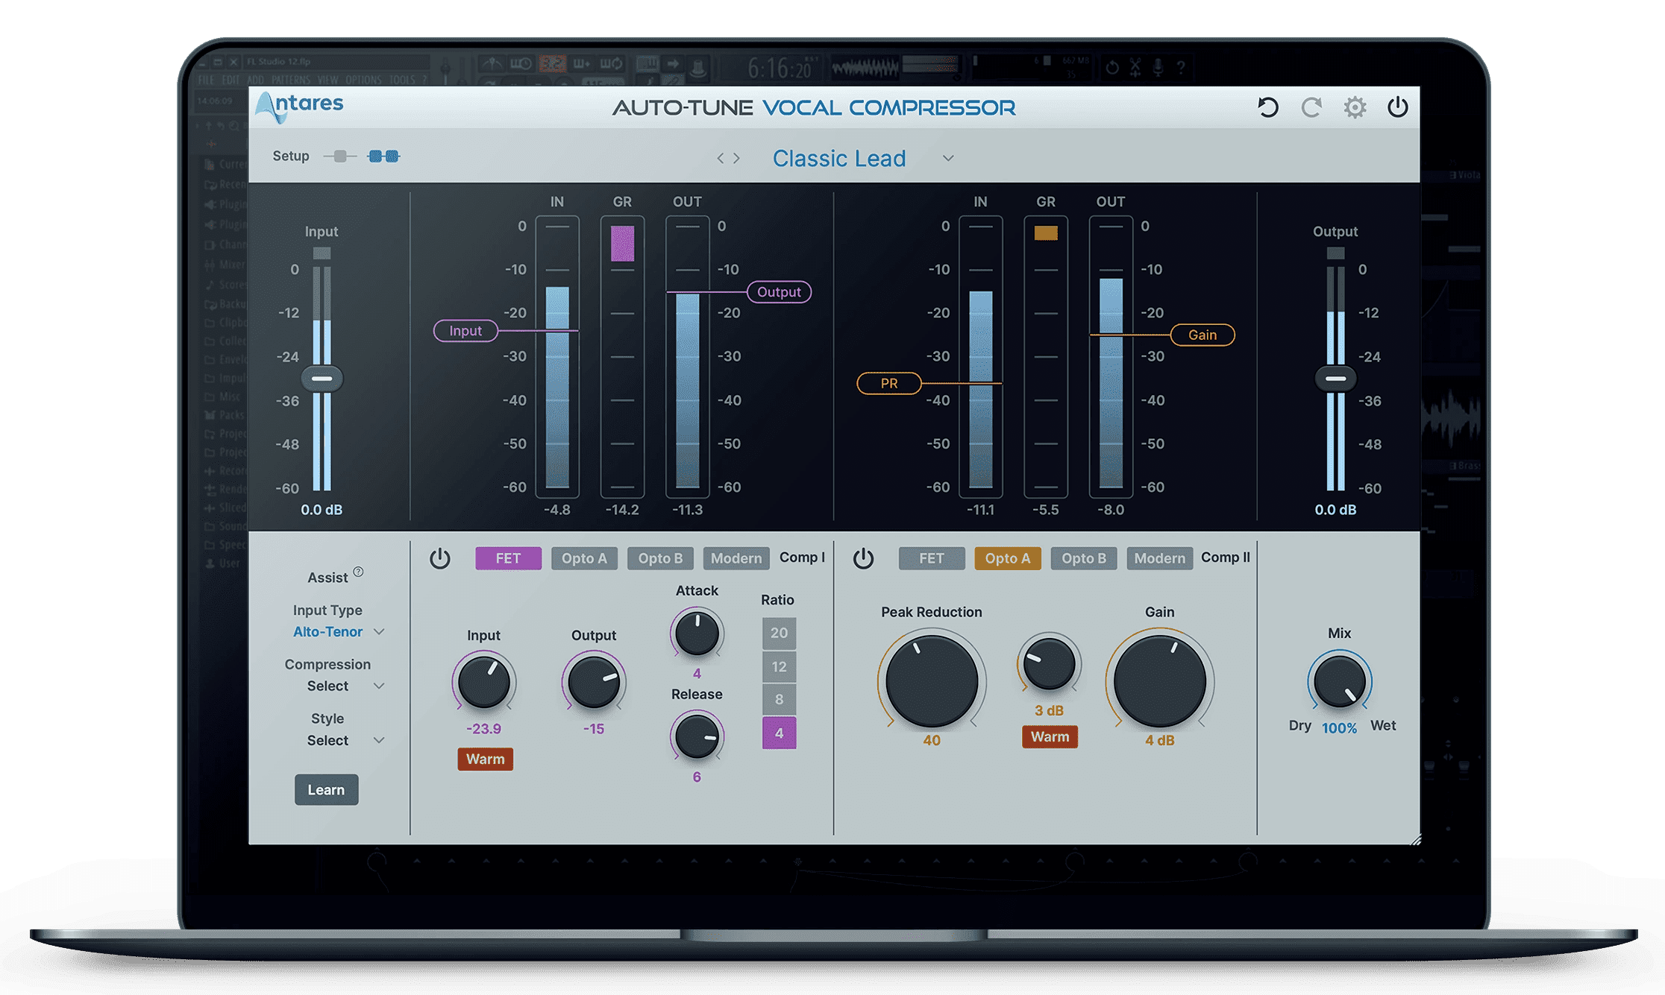Screen dimensions: 1665x995
Task: Power off Comp II
Action: pos(863,558)
